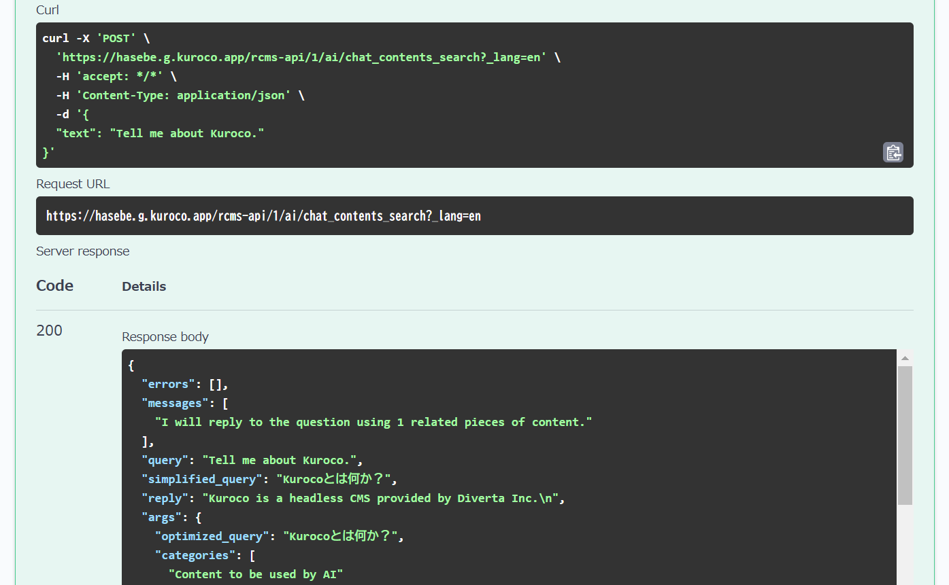Click the "categories" key in response
This screenshot has height=585, width=949.
point(195,556)
